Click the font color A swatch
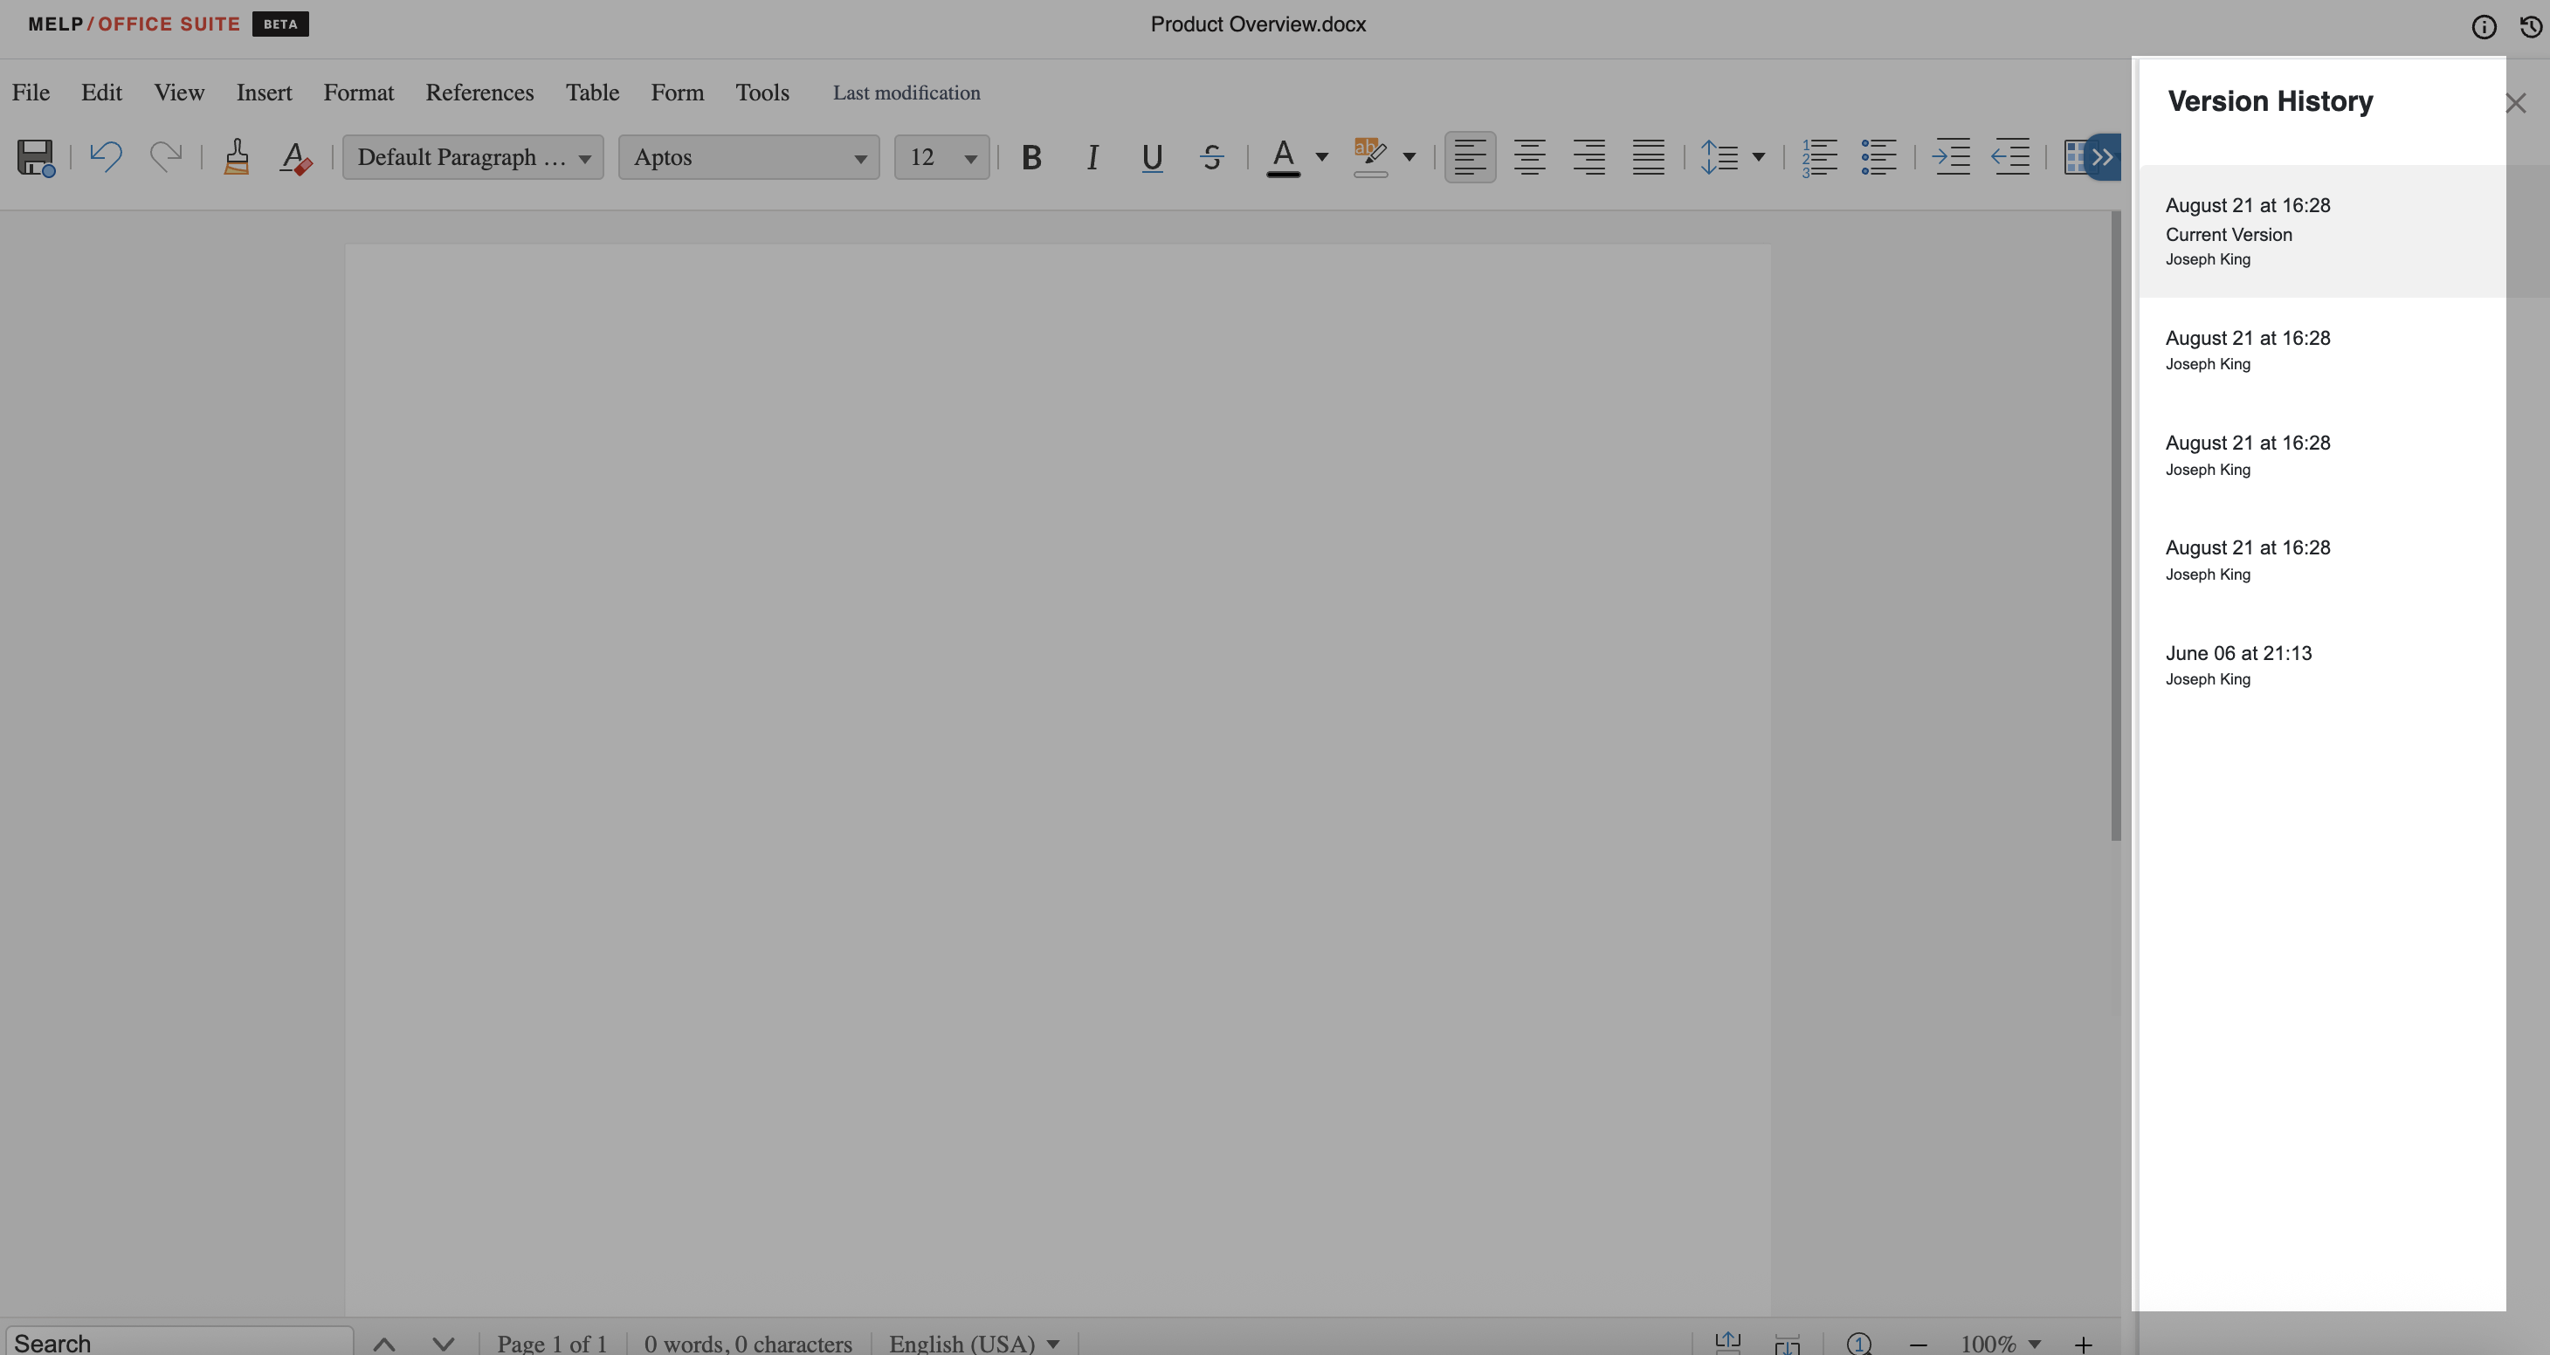The height and width of the screenshot is (1355, 2550). [x=1283, y=156]
